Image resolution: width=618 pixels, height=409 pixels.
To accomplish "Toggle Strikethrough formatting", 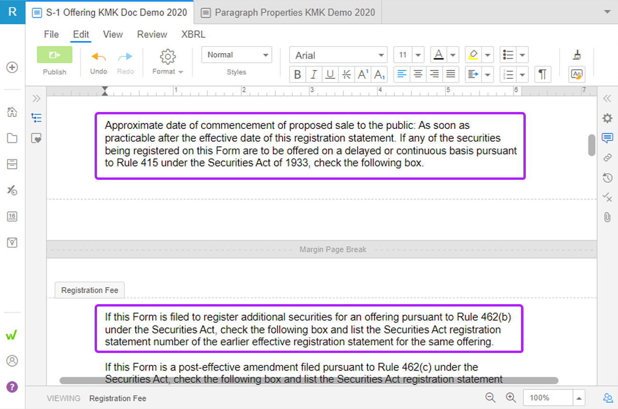I will [x=347, y=74].
